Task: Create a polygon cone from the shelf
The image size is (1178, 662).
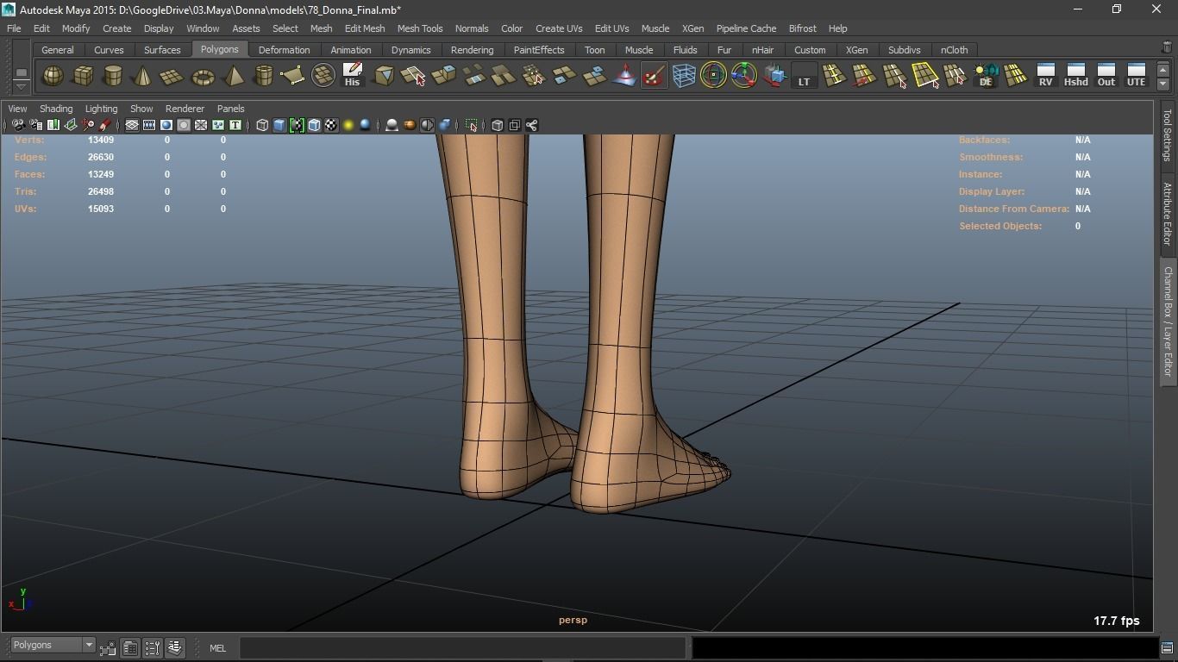Action: pyautogui.click(x=142, y=76)
